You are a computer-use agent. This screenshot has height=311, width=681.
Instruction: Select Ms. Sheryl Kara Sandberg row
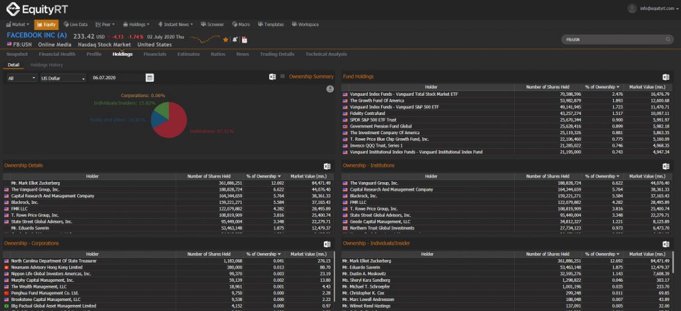[x=507, y=280]
